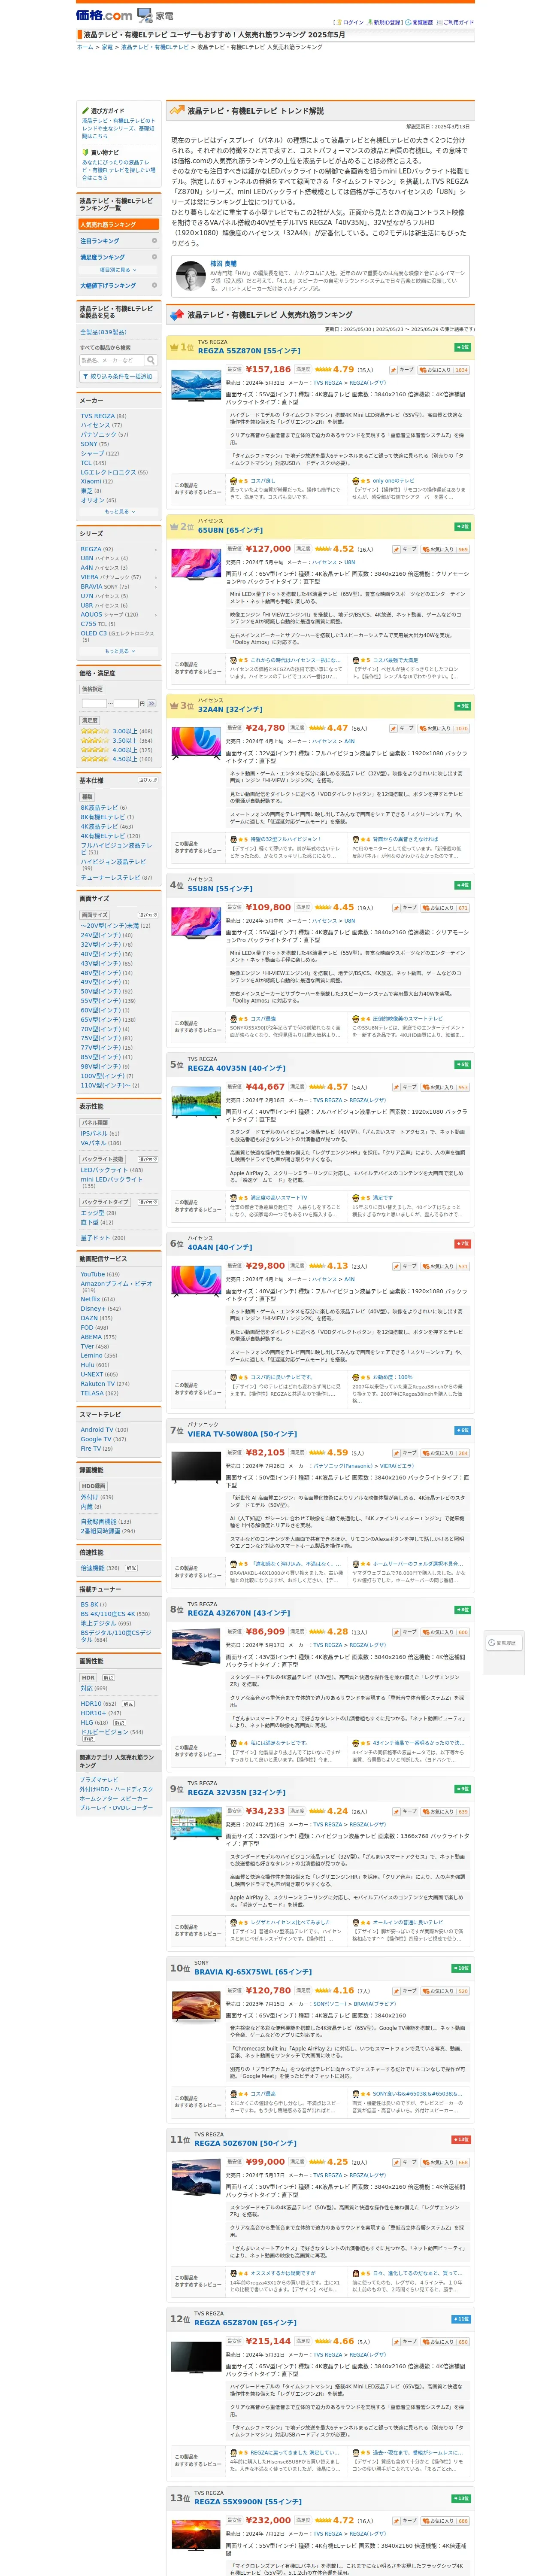Click the 家電 category monitor icon
Viewport: 551px width, 2576px height.
point(145,15)
